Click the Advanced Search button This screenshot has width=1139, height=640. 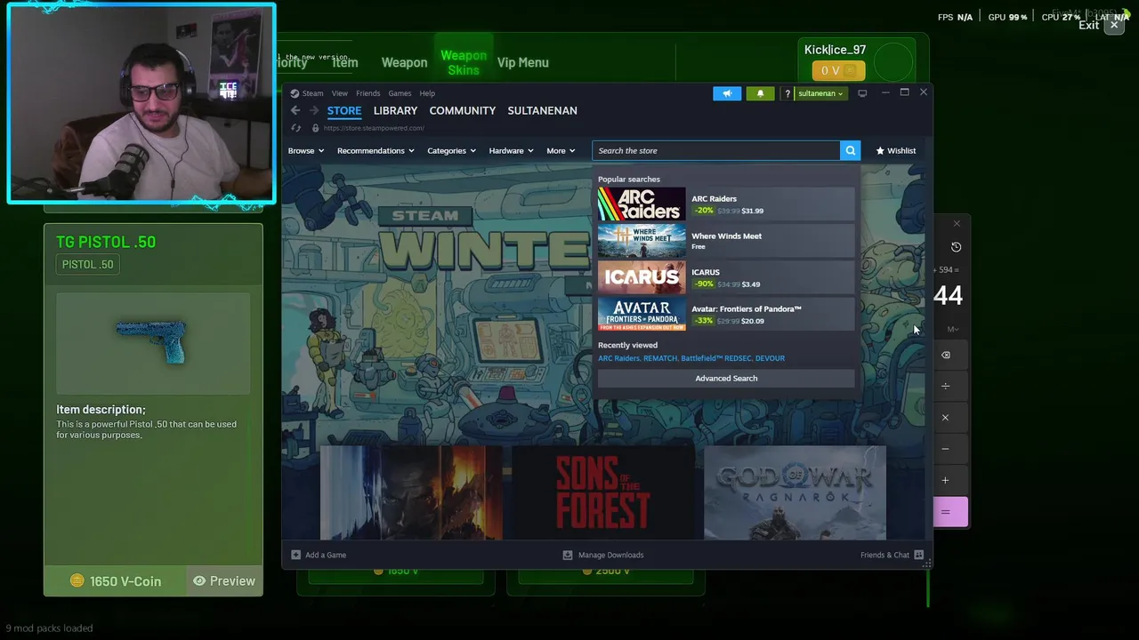[726, 379]
